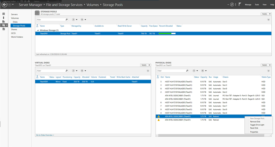Click the Volumes breadcrumb
The height and width of the screenshot is (147, 275).
coord(93,5)
